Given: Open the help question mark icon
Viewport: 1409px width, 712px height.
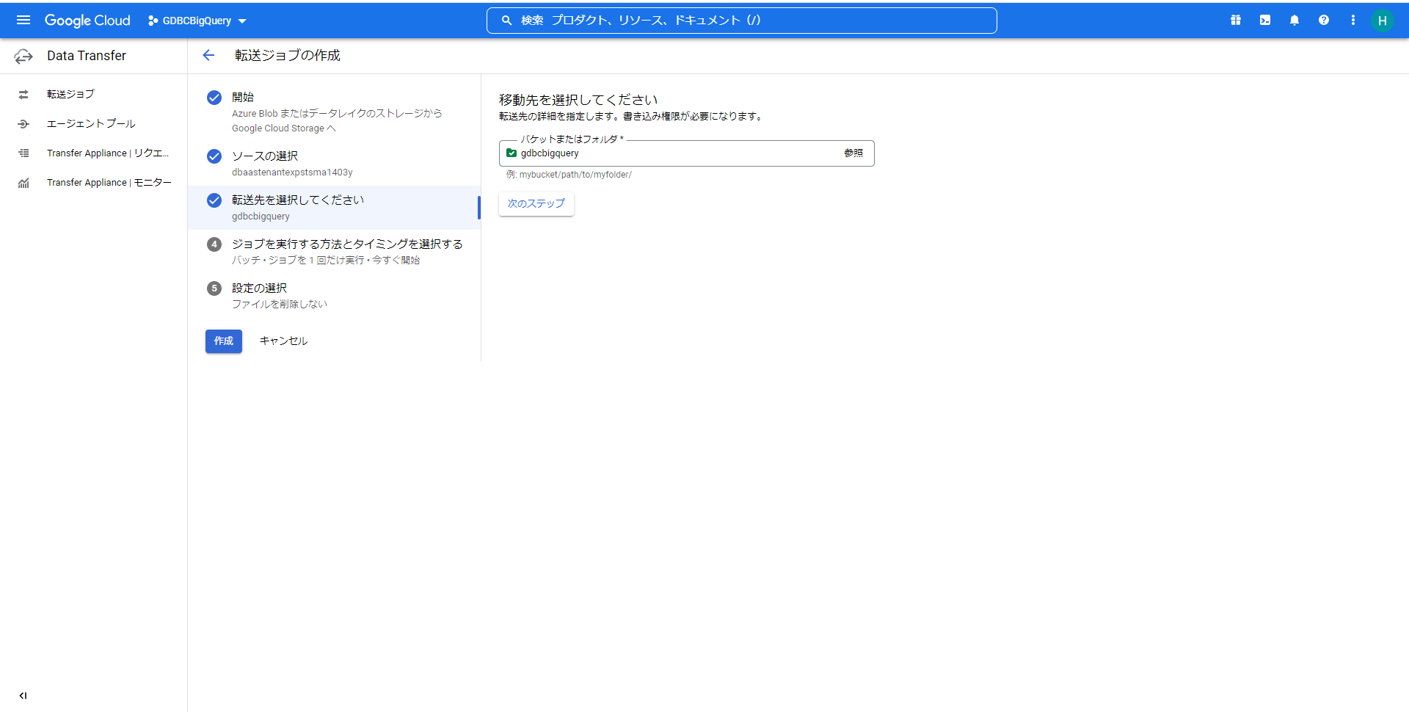Looking at the screenshot, I should pyautogui.click(x=1324, y=21).
